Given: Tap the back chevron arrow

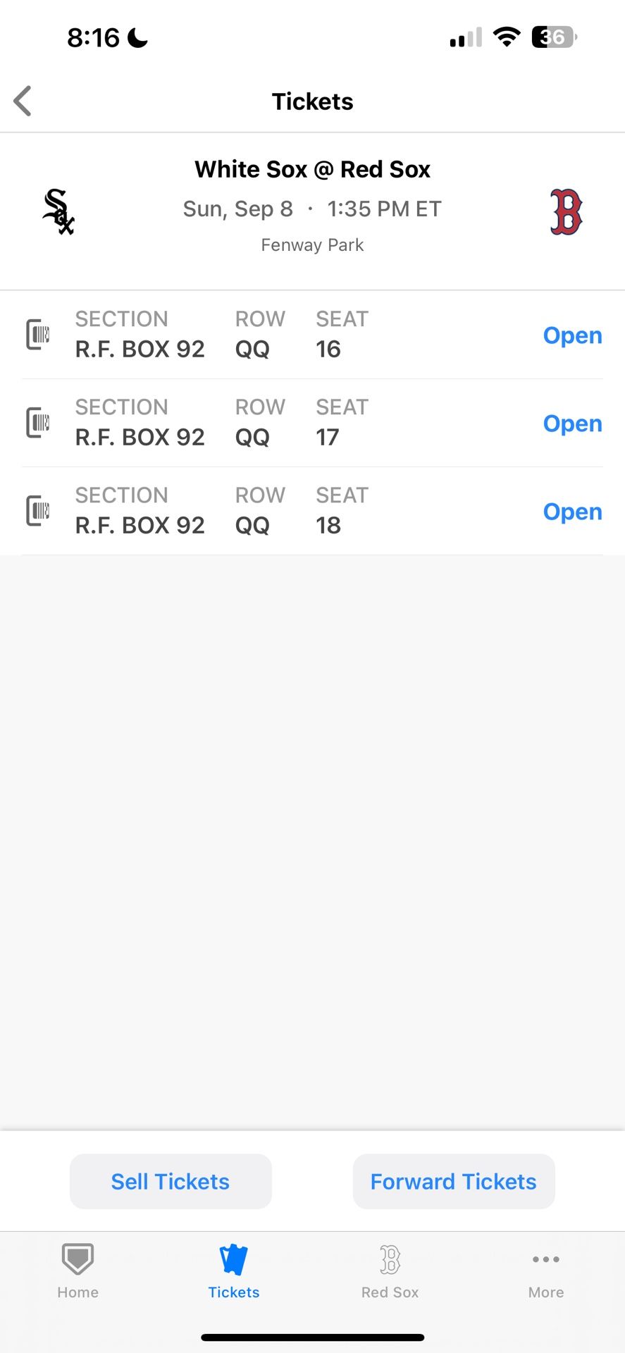Looking at the screenshot, I should (x=23, y=101).
